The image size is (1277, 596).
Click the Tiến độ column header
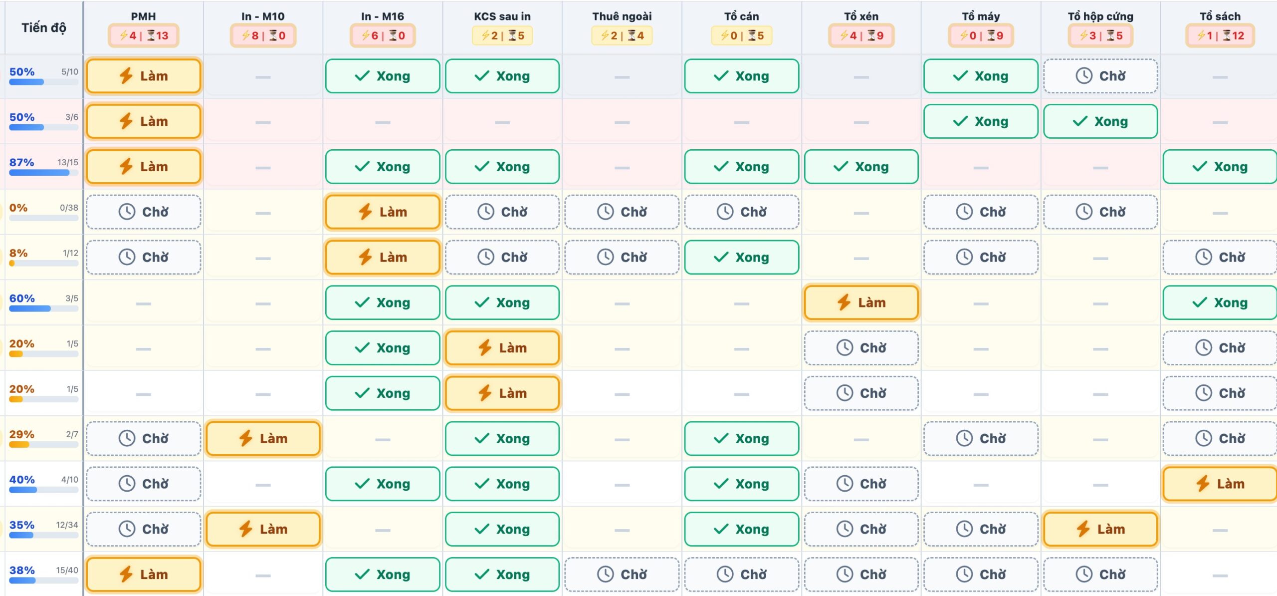(43, 27)
